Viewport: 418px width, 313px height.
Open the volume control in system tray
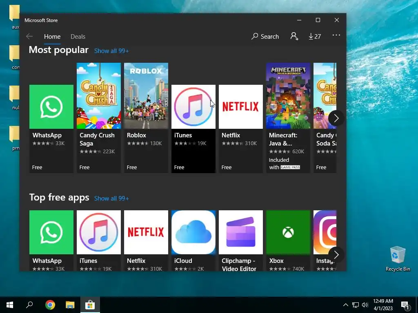click(x=365, y=305)
